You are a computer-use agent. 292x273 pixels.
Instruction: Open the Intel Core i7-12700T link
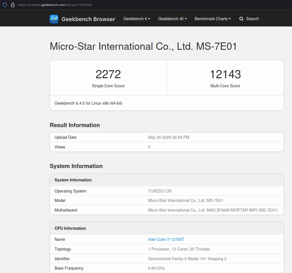pos(166,239)
